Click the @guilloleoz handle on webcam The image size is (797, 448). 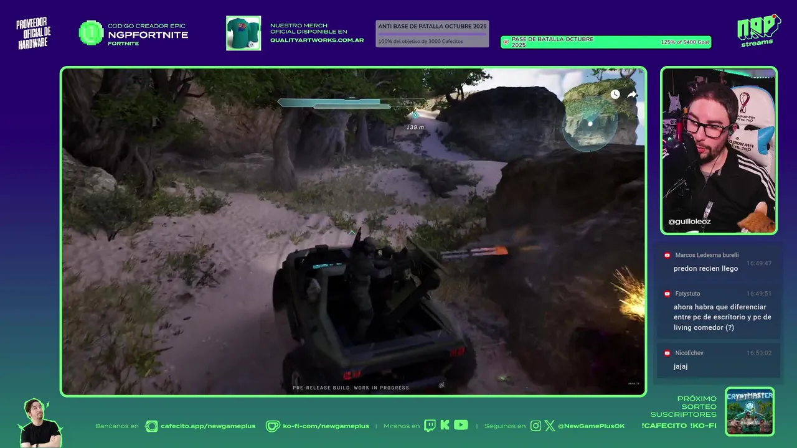click(x=689, y=222)
